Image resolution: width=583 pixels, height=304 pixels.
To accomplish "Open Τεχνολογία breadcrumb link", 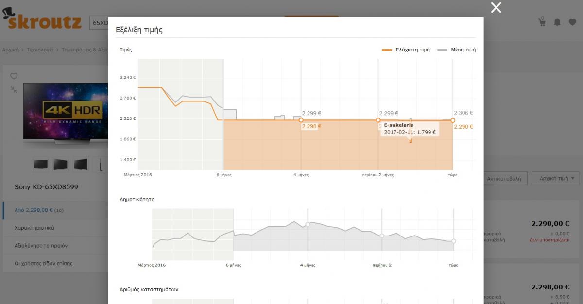I will click(40, 50).
